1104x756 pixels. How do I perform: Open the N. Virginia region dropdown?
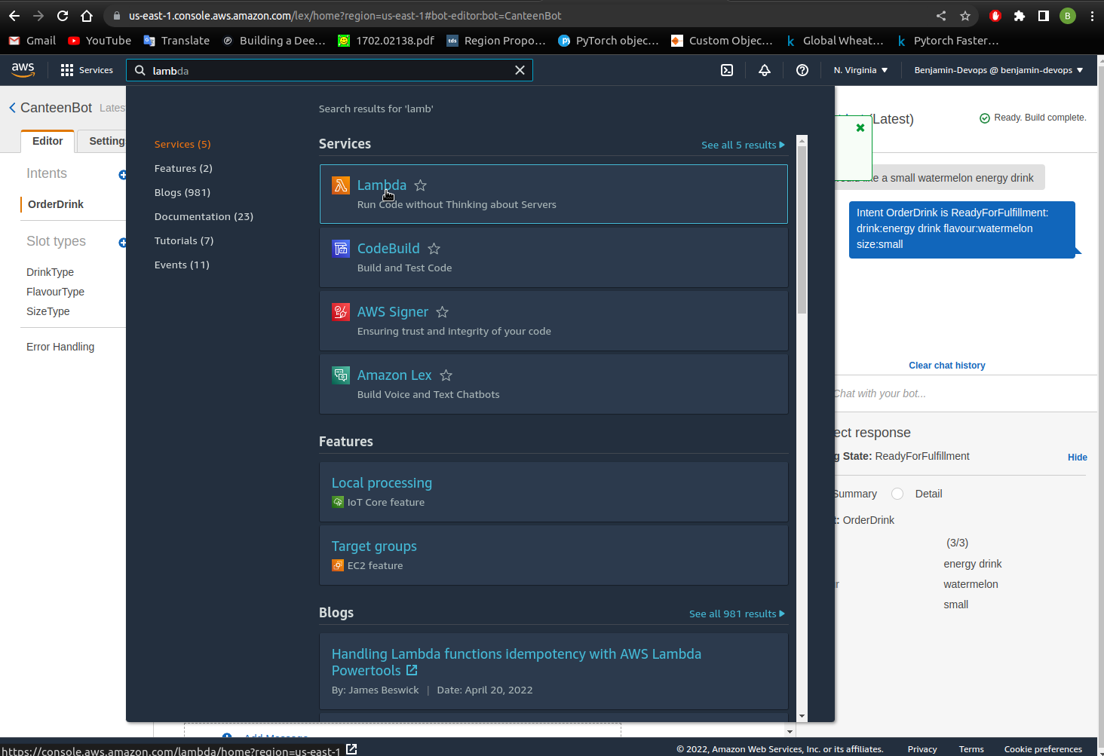860,70
